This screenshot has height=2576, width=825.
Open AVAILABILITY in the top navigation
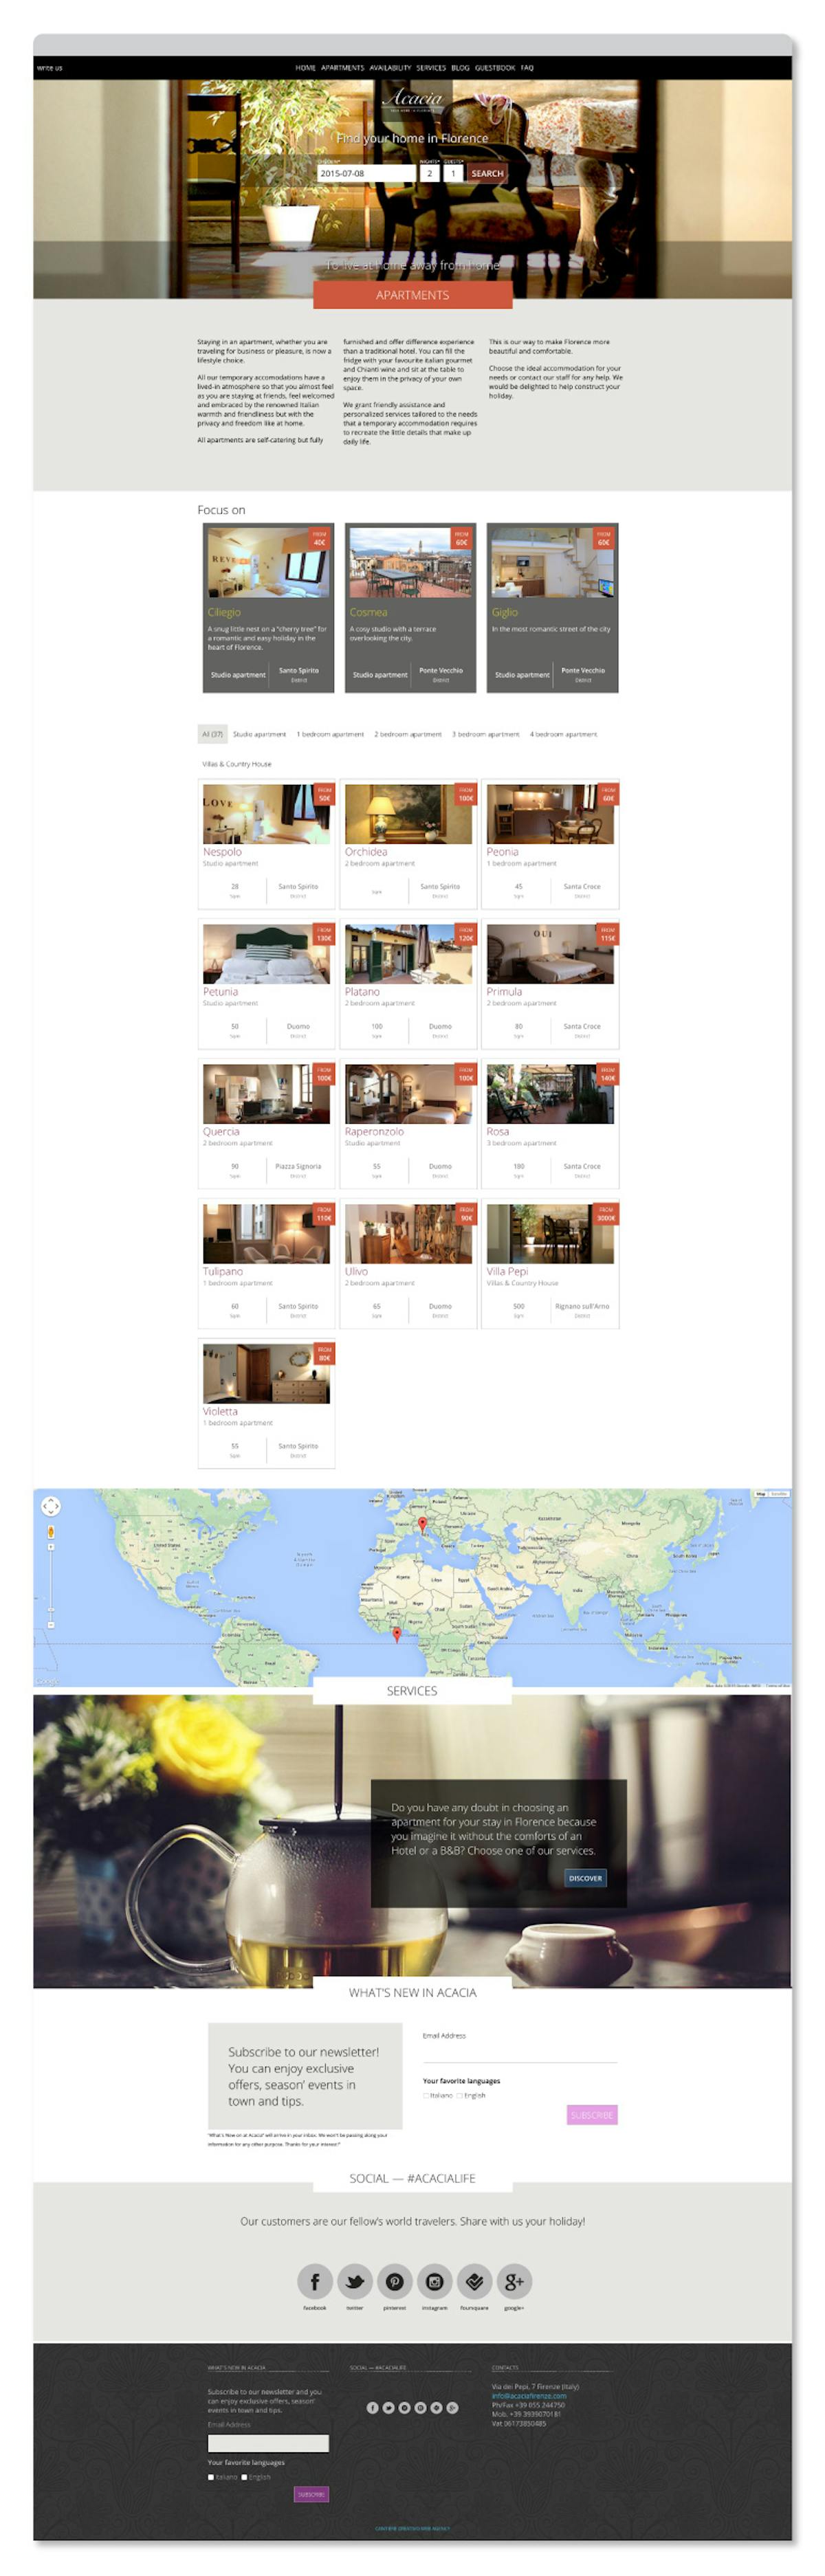point(390,68)
